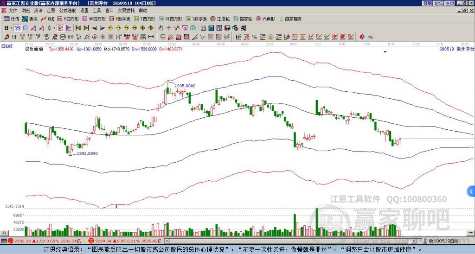Open the 9T四方形 tool
This screenshot has width=475, height=254.
click(x=171, y=19)
